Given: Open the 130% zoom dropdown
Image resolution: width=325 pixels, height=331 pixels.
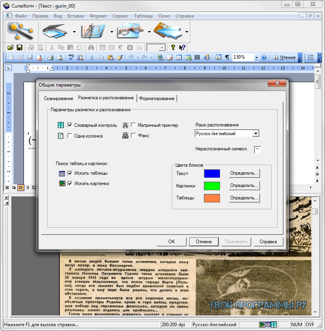Looking at the screenshot, I should 256,57.
